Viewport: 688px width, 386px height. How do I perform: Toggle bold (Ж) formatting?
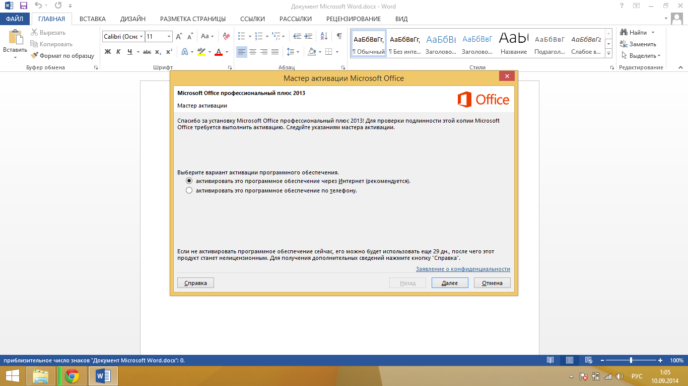[107, 52]
